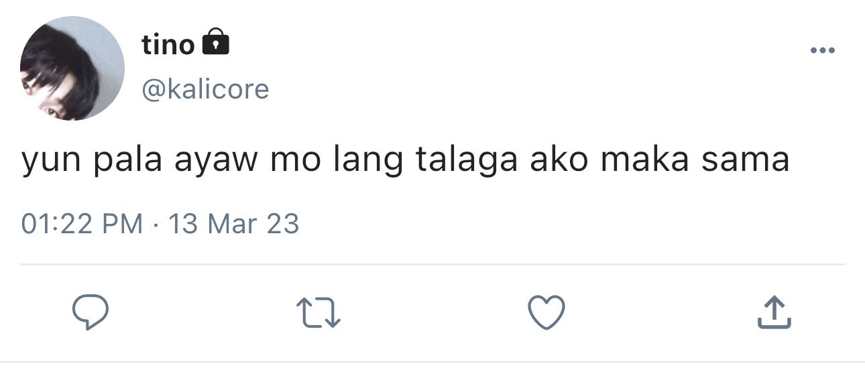Click the 13 Mar 23 date
Image resolution: width=865 pixels, height=374 pixels.
pos(233,224)
